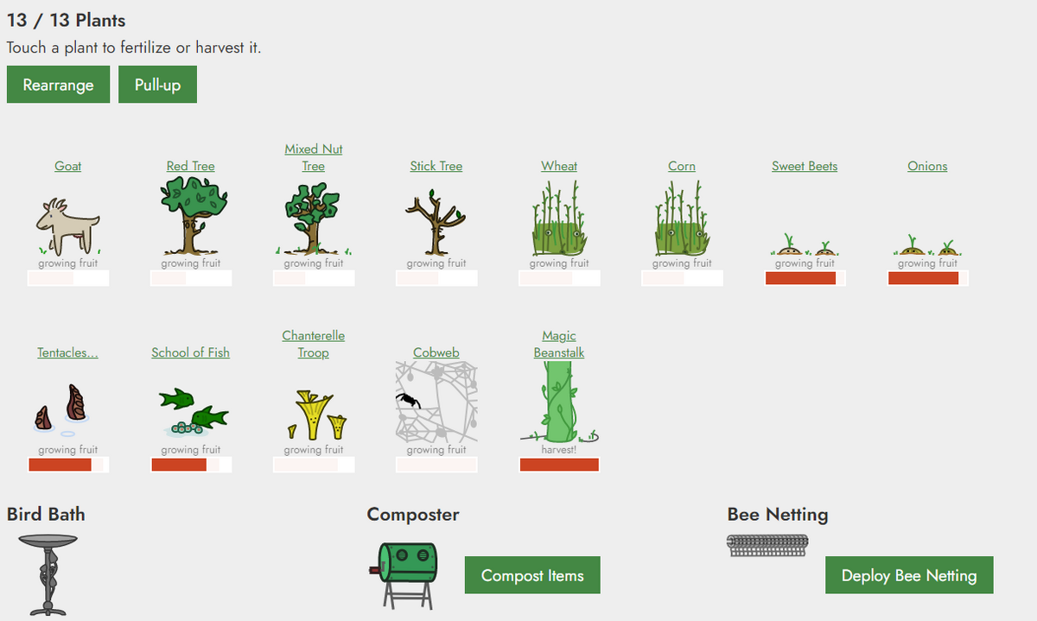Touch the Stick Tree image
The width and height of the screenshot is (1037, 621).
(436, 221)
